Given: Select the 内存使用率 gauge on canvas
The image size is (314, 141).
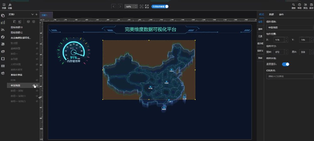Looking at the screenshot, I should point(74,51).
